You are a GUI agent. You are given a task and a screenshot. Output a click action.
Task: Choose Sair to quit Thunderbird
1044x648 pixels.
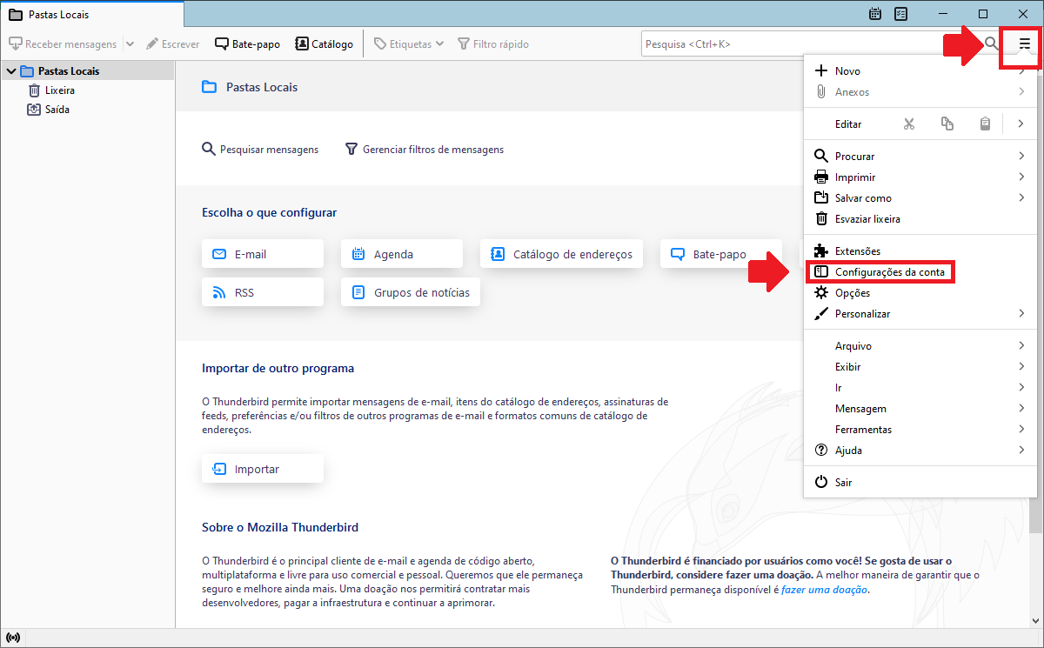921,483
